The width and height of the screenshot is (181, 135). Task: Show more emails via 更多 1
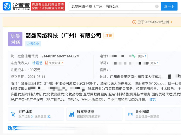[x=154, y=63]
